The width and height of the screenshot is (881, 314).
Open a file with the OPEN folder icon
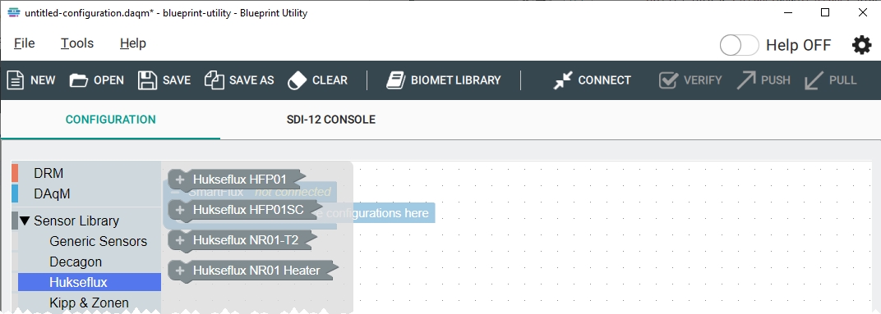pos(79,80)
